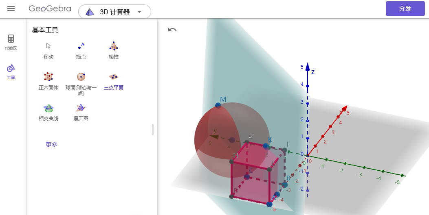Screen dimensions: 429x215
Task: Click point F on the cube
Action: point(285,150)
